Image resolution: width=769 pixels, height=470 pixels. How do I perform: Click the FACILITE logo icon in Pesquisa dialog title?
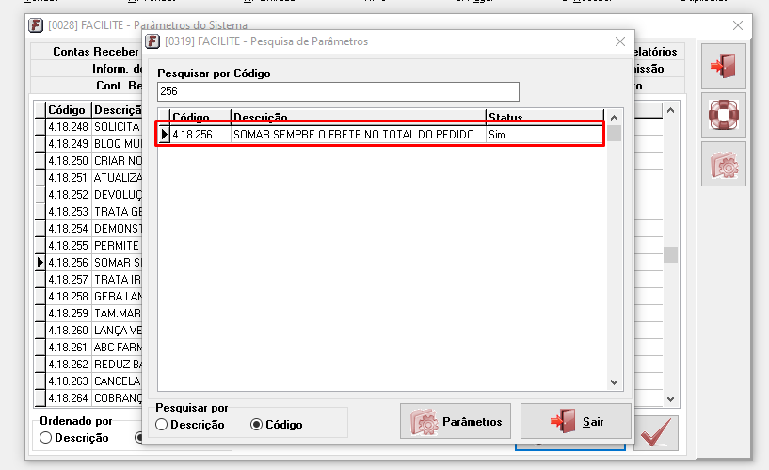[152, 41]
